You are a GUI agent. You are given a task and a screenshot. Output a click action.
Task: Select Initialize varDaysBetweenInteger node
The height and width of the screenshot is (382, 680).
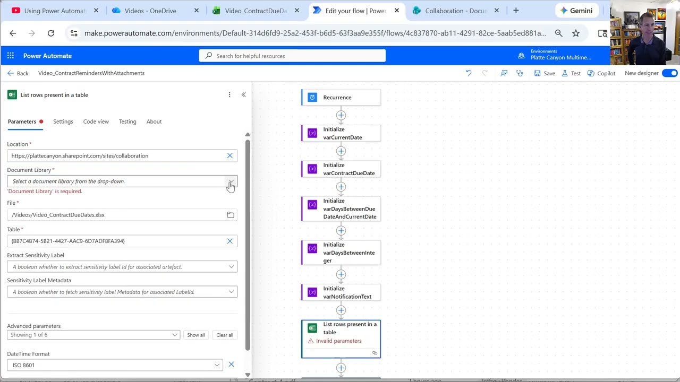(341, 253)
